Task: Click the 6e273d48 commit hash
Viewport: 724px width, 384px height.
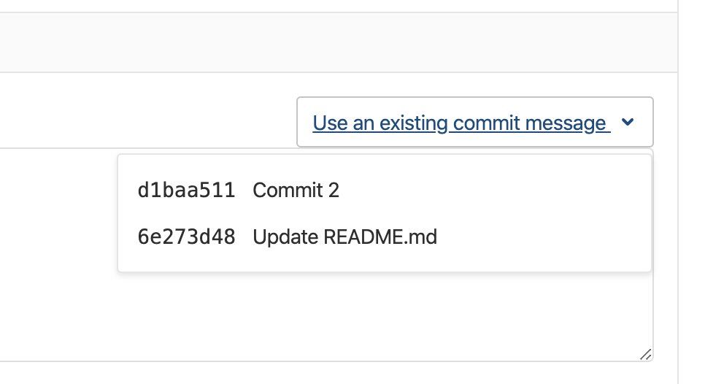Action: tap(186, 237)
